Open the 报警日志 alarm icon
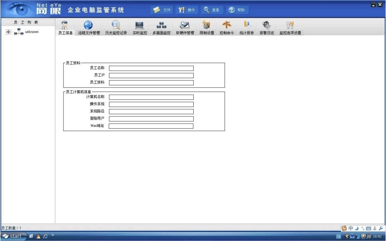386x241 pixels. point(266,25)
